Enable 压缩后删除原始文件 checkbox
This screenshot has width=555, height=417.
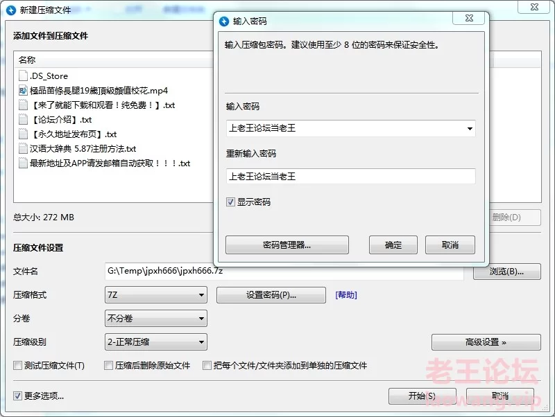coord(108,365)
